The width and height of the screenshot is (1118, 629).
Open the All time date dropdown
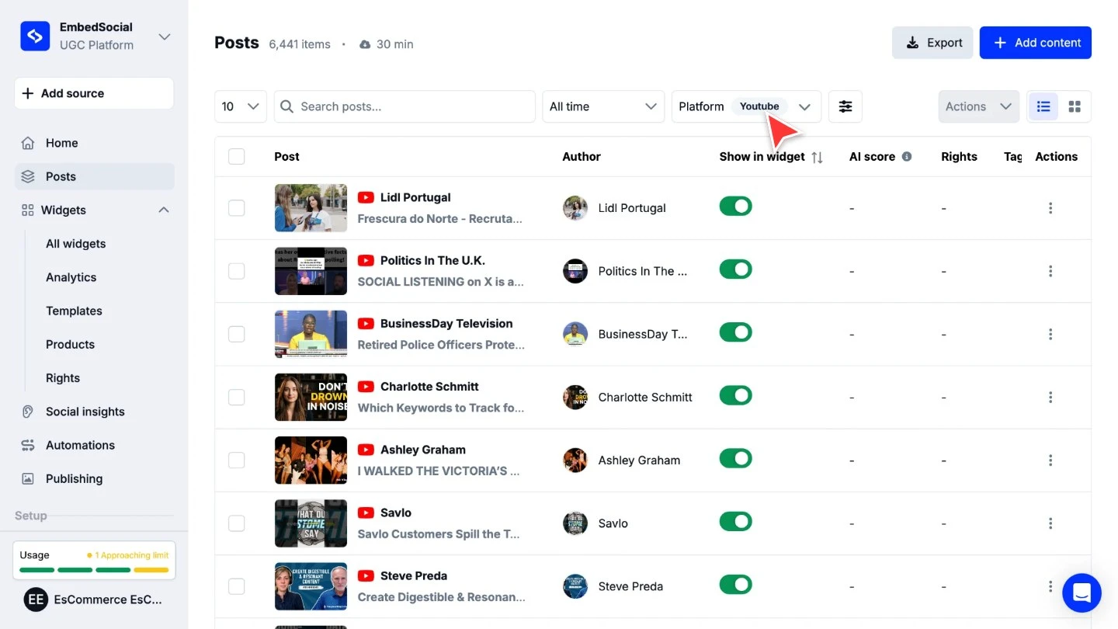coord(603,106)
